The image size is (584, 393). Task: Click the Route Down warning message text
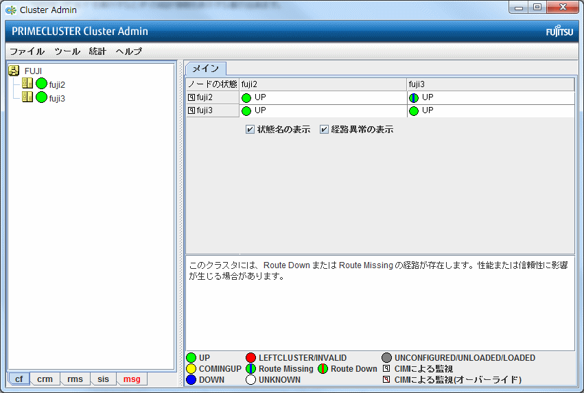click(378, 270)
